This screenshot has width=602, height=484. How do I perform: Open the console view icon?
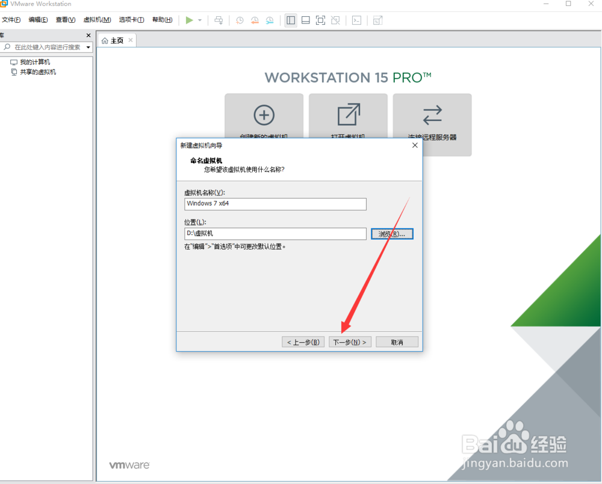pos(356,20)
